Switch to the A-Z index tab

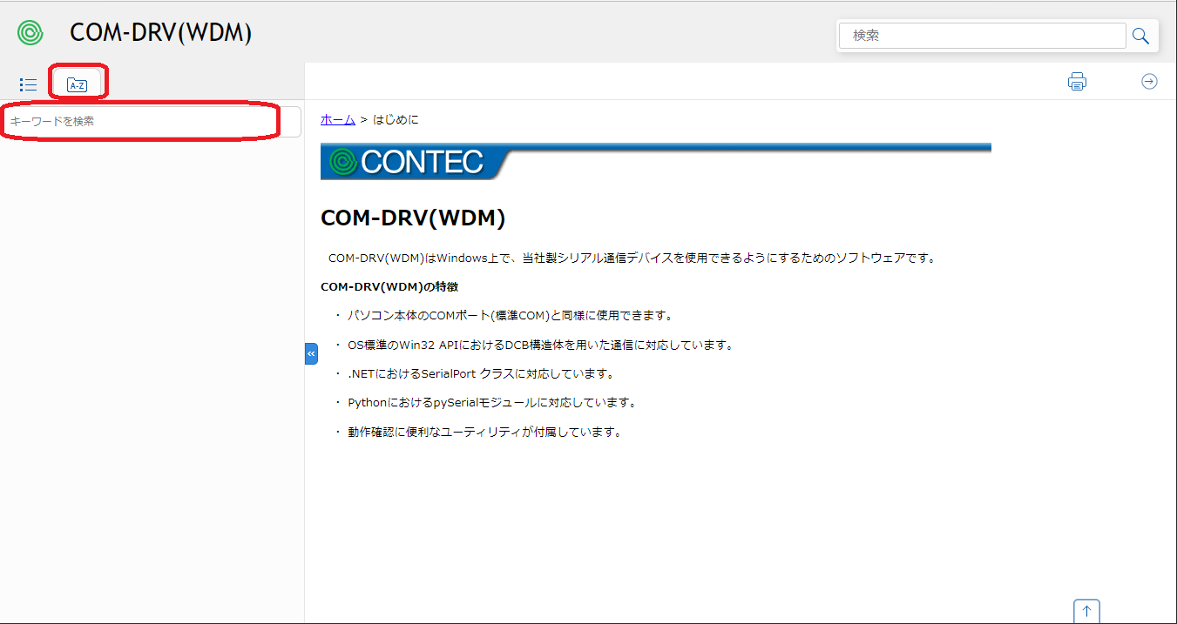coord(78,84)
